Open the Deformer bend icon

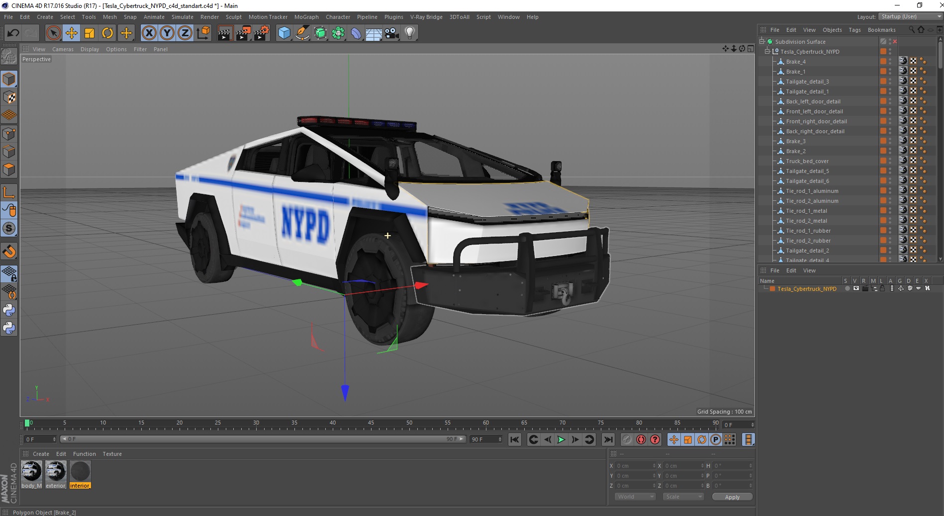point(357,33)
